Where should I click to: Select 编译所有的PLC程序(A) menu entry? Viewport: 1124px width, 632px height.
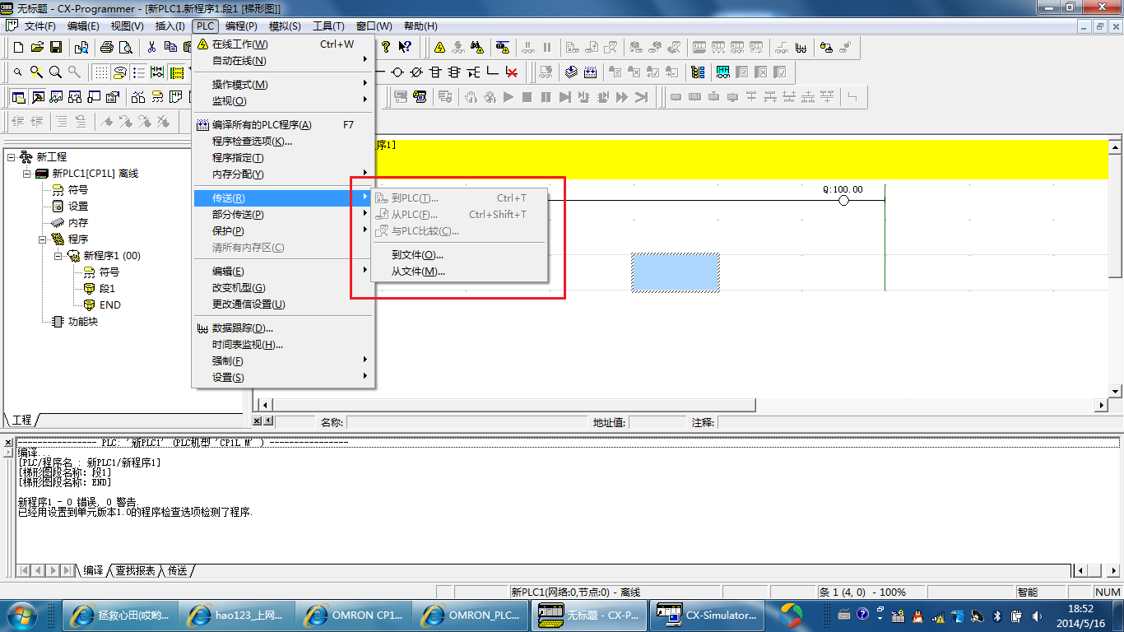[x=262, y=125]
